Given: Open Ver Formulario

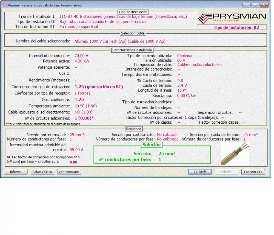Looking at the screenshot, I should tap(69, 172).
